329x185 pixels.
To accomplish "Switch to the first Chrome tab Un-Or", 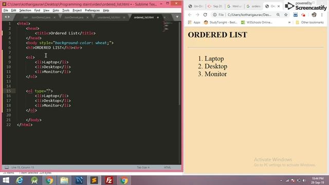I will tap(196, 6).
